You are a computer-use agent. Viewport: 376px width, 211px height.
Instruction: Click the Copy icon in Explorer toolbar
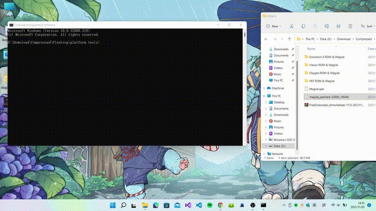(303, 26)
